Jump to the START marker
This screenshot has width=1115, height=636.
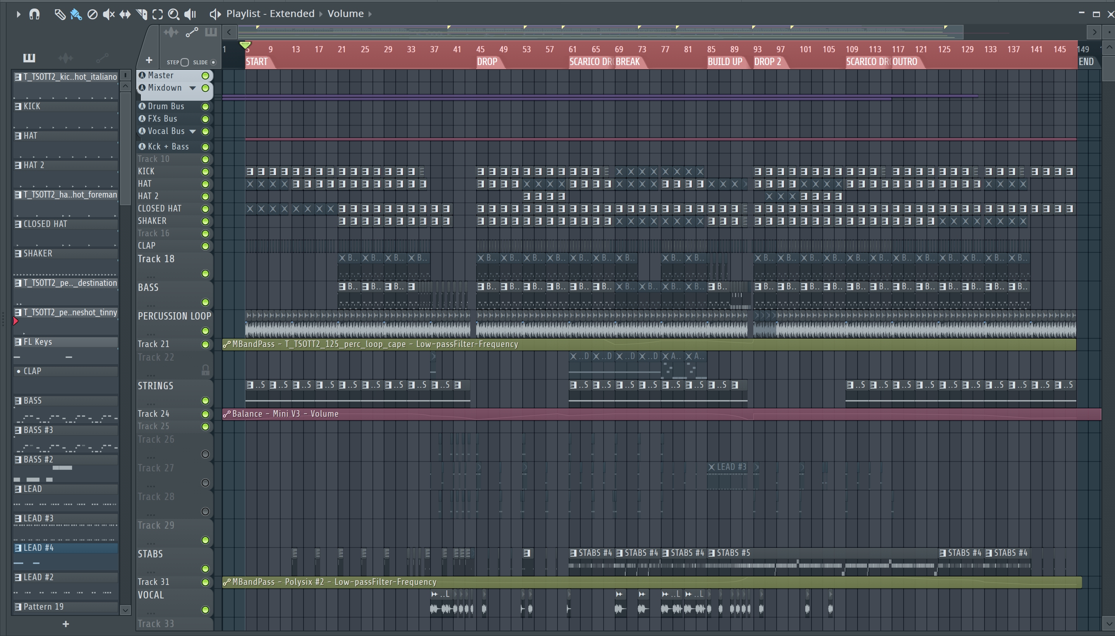coord(257,62)
